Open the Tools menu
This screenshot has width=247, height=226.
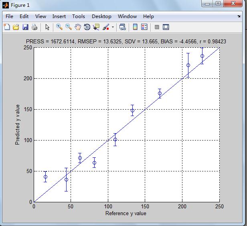[x=79, y=16]
